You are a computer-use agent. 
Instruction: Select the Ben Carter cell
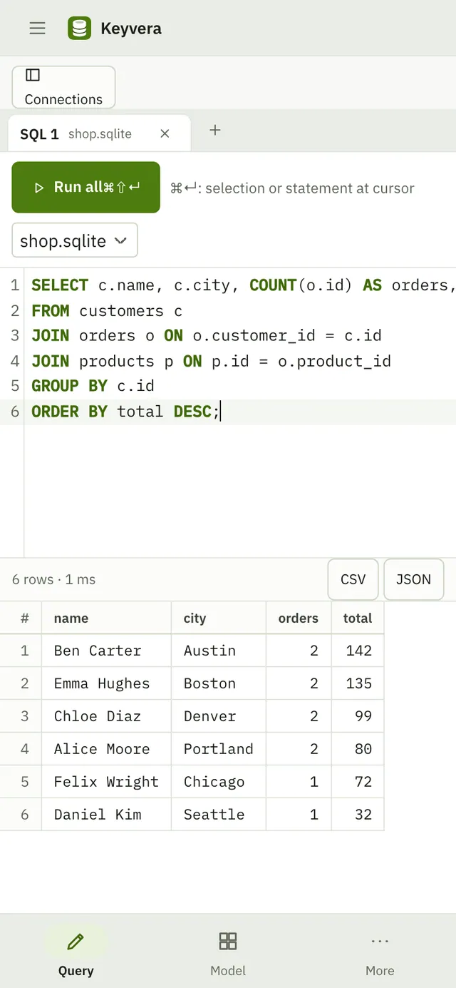tap(107, 651)
